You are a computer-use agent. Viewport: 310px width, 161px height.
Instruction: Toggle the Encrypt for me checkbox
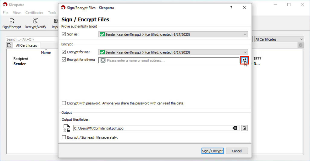64,52
